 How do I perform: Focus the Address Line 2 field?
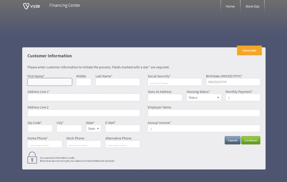tap(83, 113)
